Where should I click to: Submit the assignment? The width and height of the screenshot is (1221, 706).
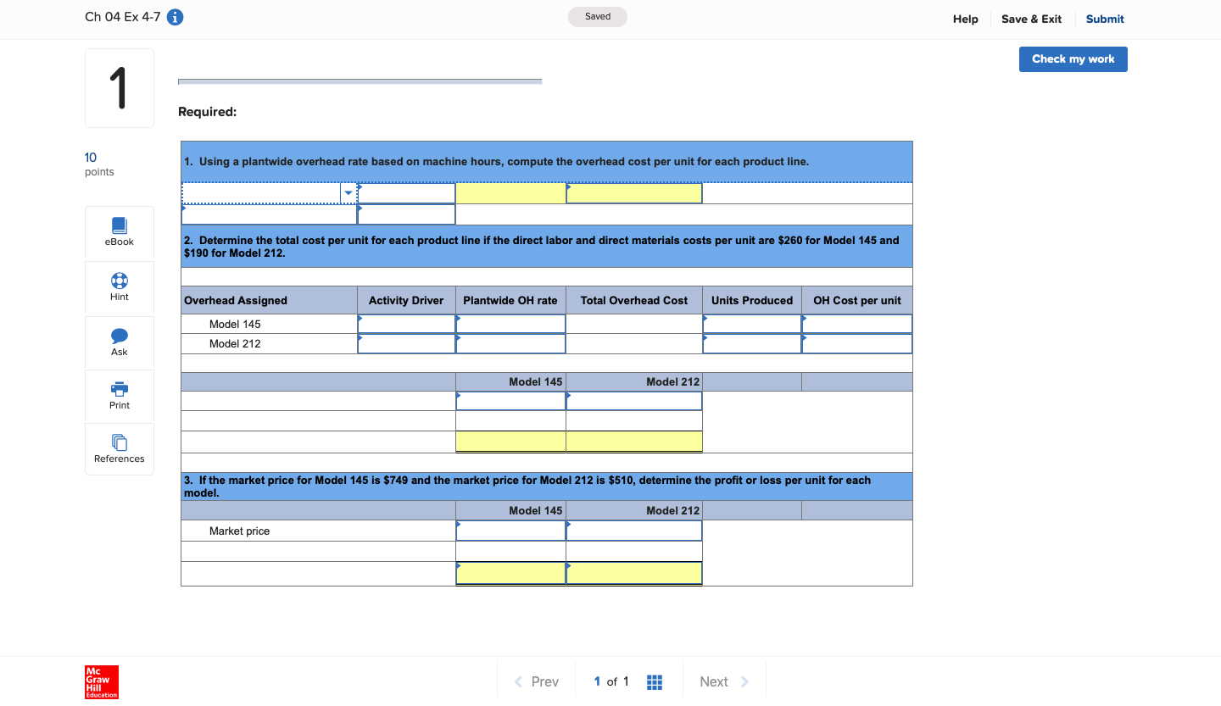(1104, 19)
